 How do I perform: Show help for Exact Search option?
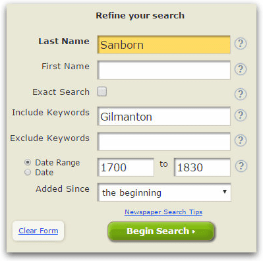click(x=241, y=94)
